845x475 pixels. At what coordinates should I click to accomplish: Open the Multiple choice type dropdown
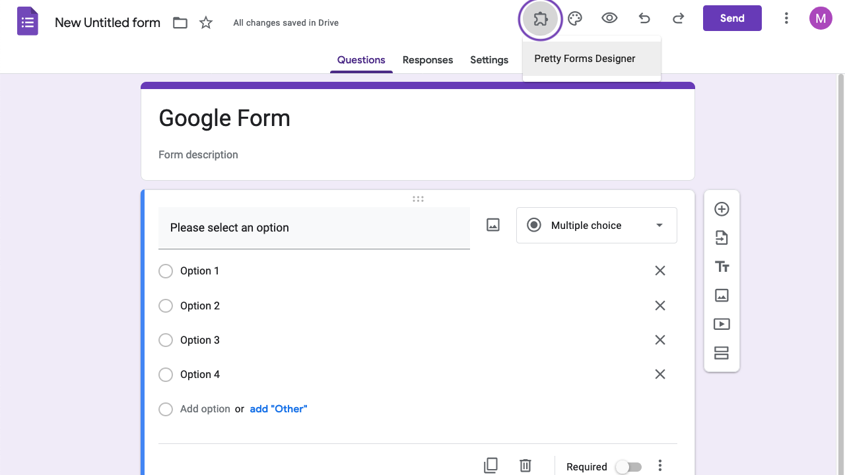(597, 225)
